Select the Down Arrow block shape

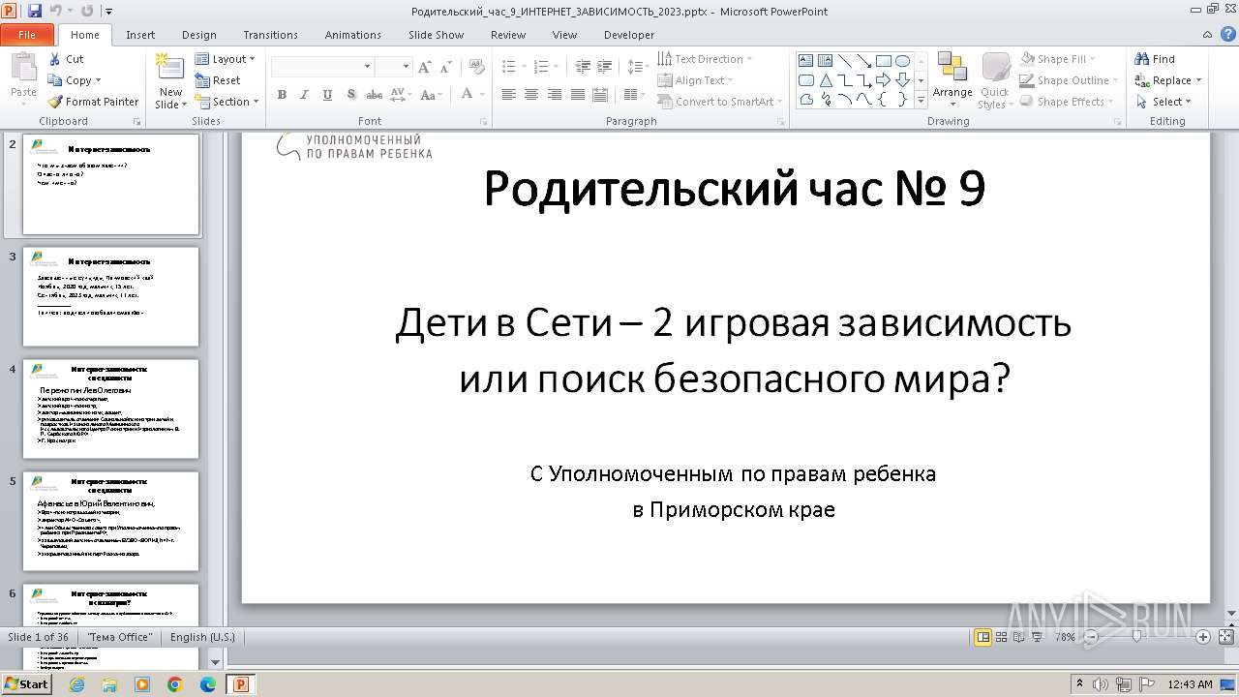coord(902,79)
